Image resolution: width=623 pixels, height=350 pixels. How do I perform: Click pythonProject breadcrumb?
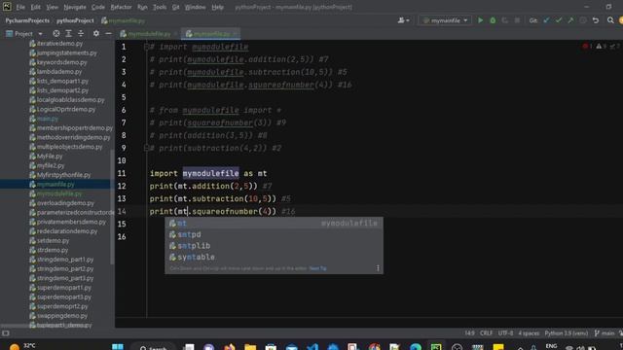tap(75, 20)
